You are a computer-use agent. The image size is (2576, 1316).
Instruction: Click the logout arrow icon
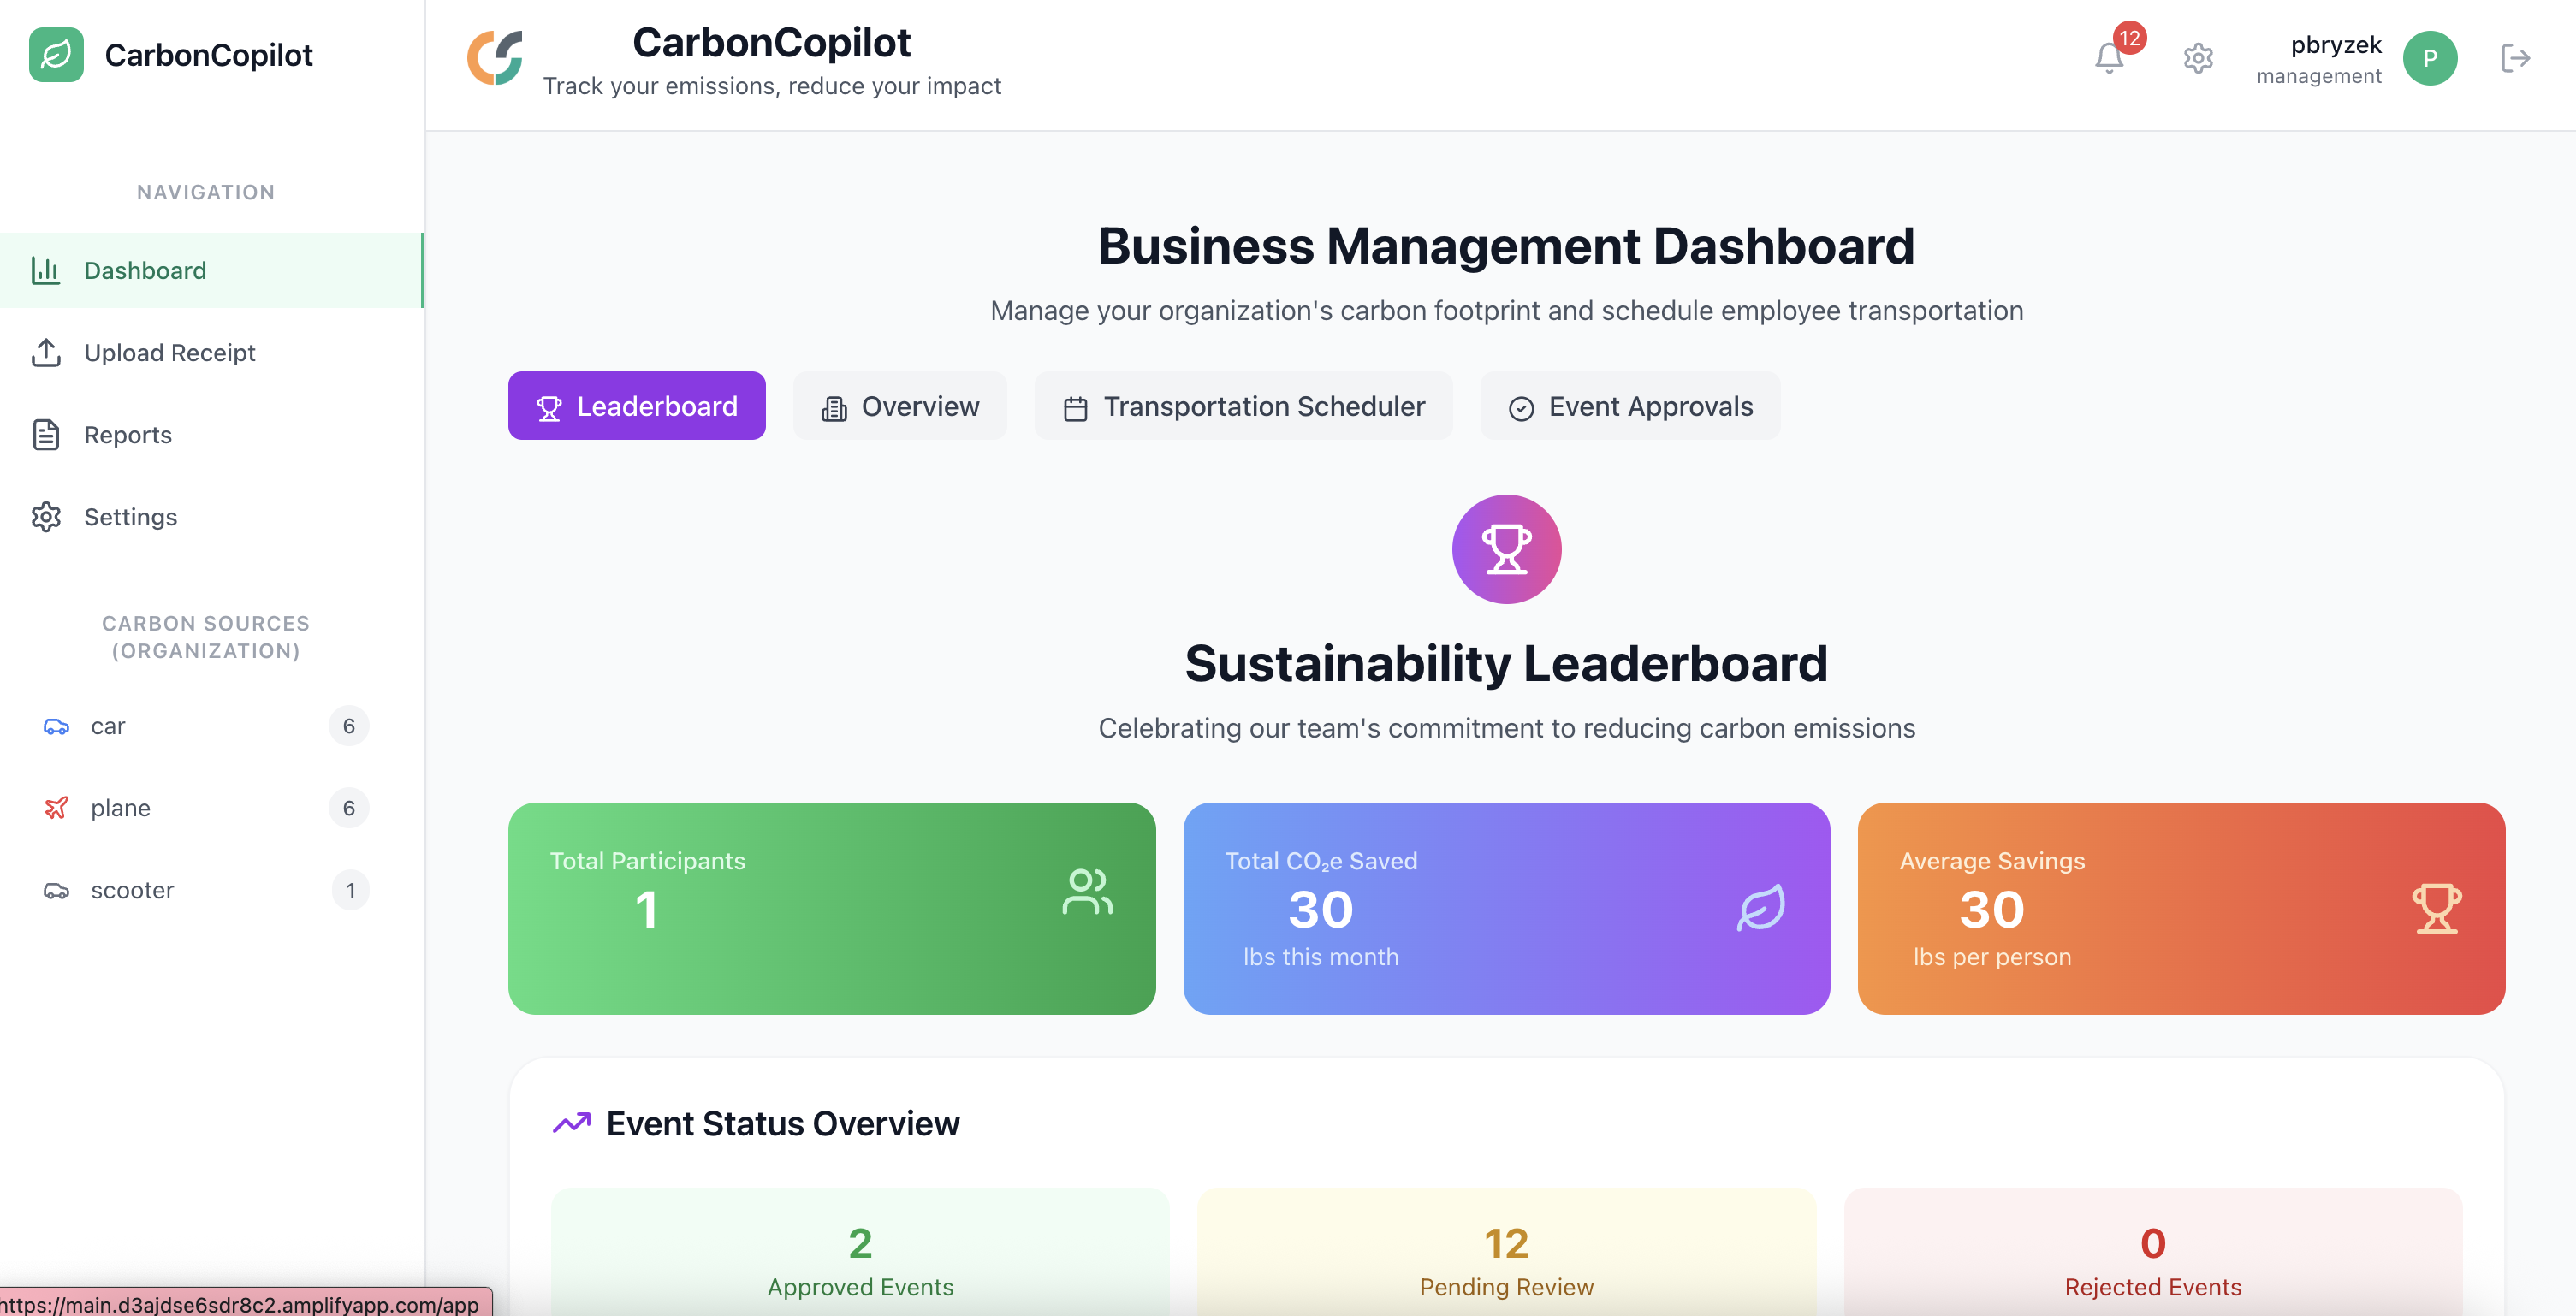2514,58
